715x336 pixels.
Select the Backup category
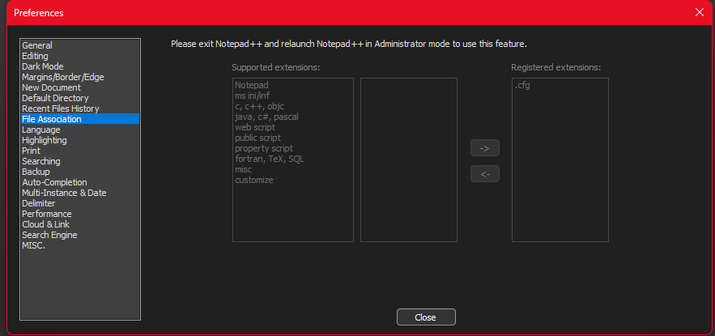pos(80,172)
